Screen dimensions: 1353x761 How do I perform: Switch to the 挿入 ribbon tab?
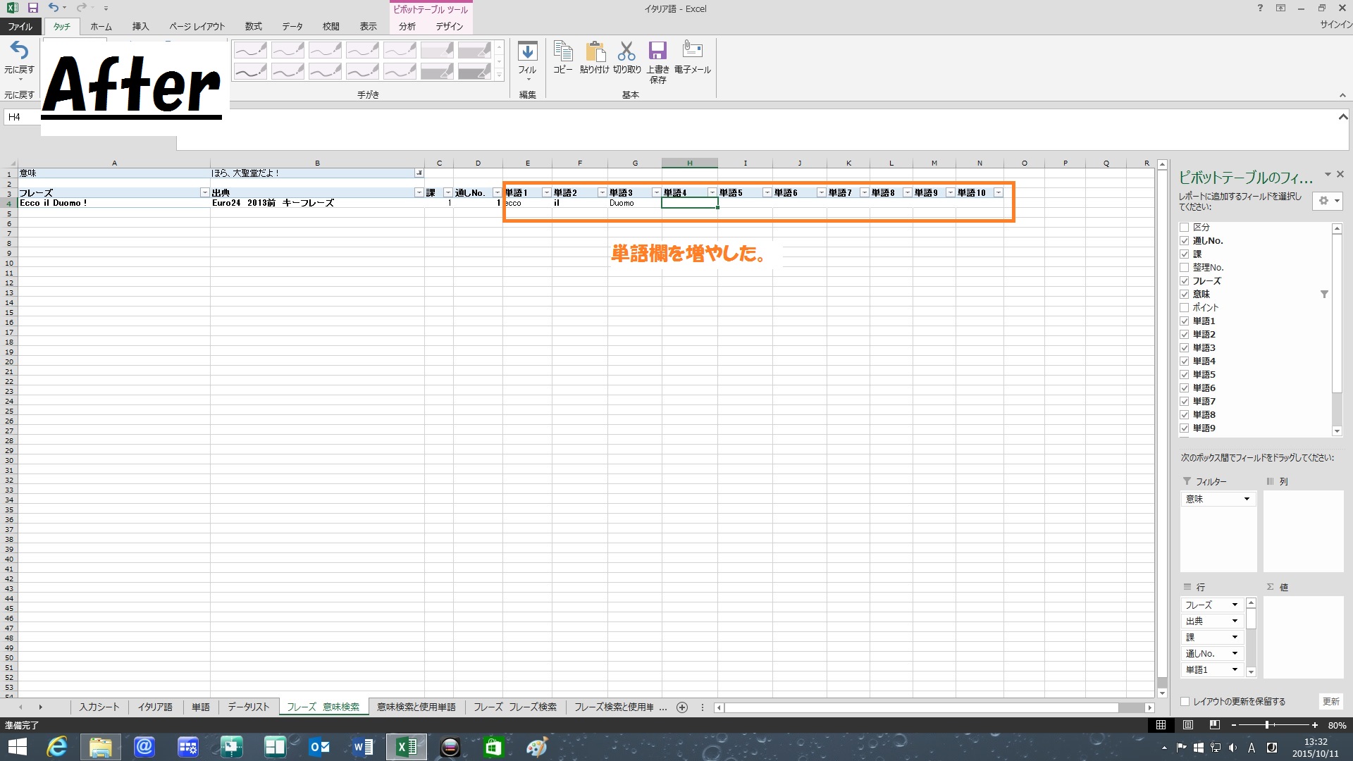(140, 27)
